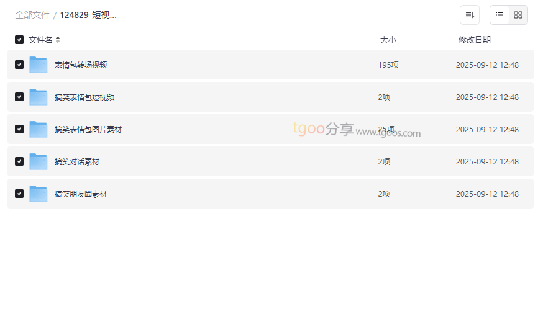Click the 搞笑对话素材 row date cell

[487, 162]
